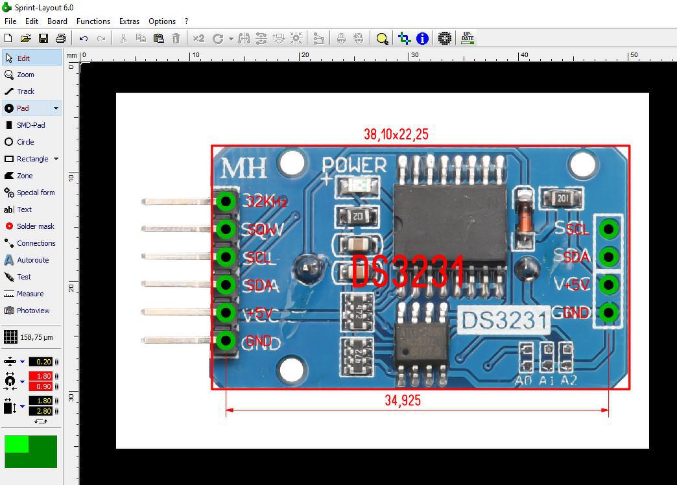This screenshot has height=485, width=677.
Task: Open track width presets dropdown arrow
Action: 23,362
